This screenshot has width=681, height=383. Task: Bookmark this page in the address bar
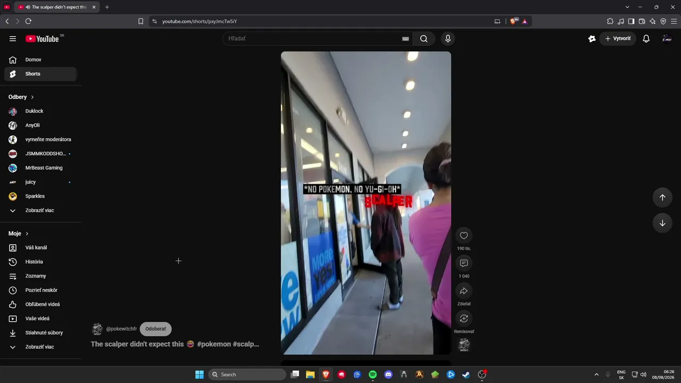pos(141,21)
